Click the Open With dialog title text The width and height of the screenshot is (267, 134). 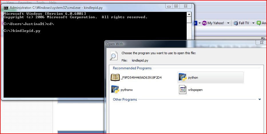click(x=115, y=44)
